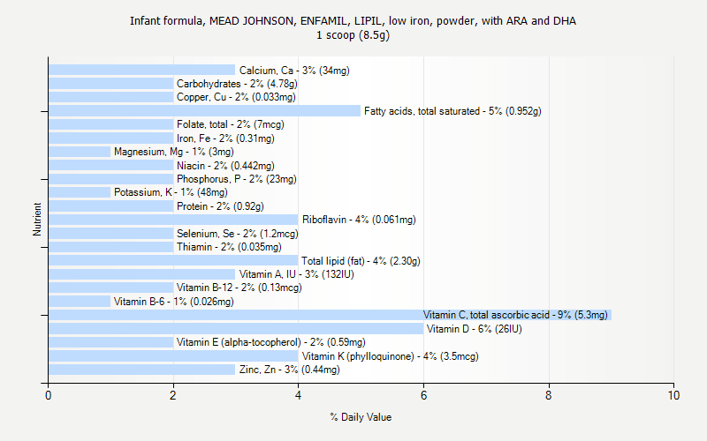Click the Calcium, Ca - 3% (34mg) label
Image resolution: width=707 pixels, height=441 pixels.
[294, 71]
